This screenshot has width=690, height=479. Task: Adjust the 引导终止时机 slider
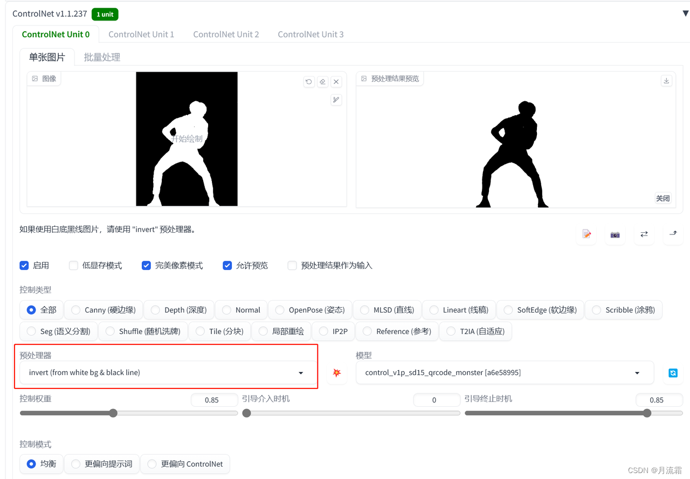point(574,413)
